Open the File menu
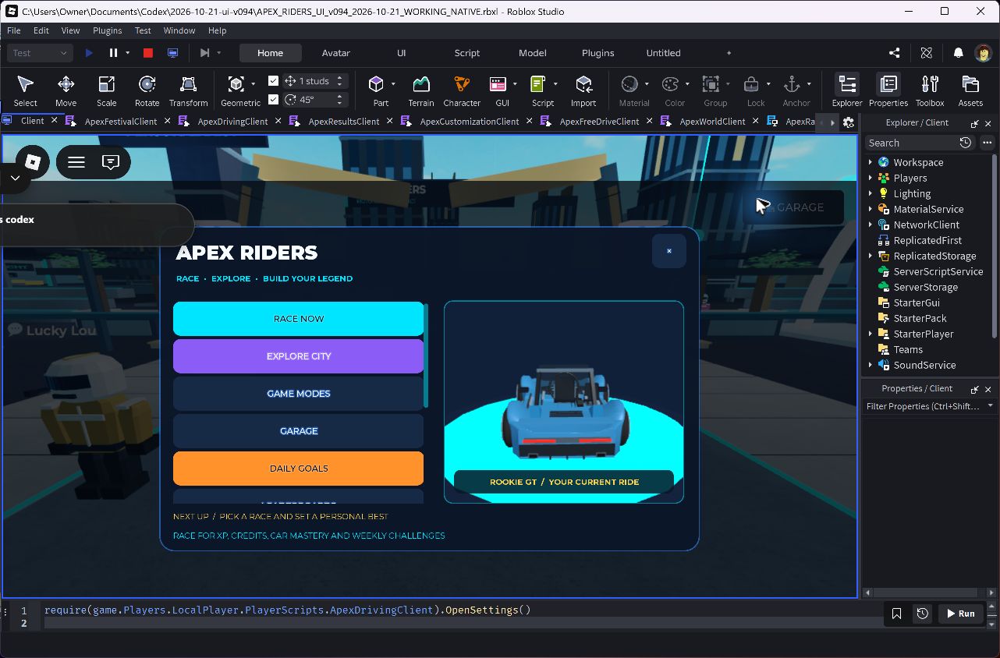The image size is (1000, 658). 14,30
